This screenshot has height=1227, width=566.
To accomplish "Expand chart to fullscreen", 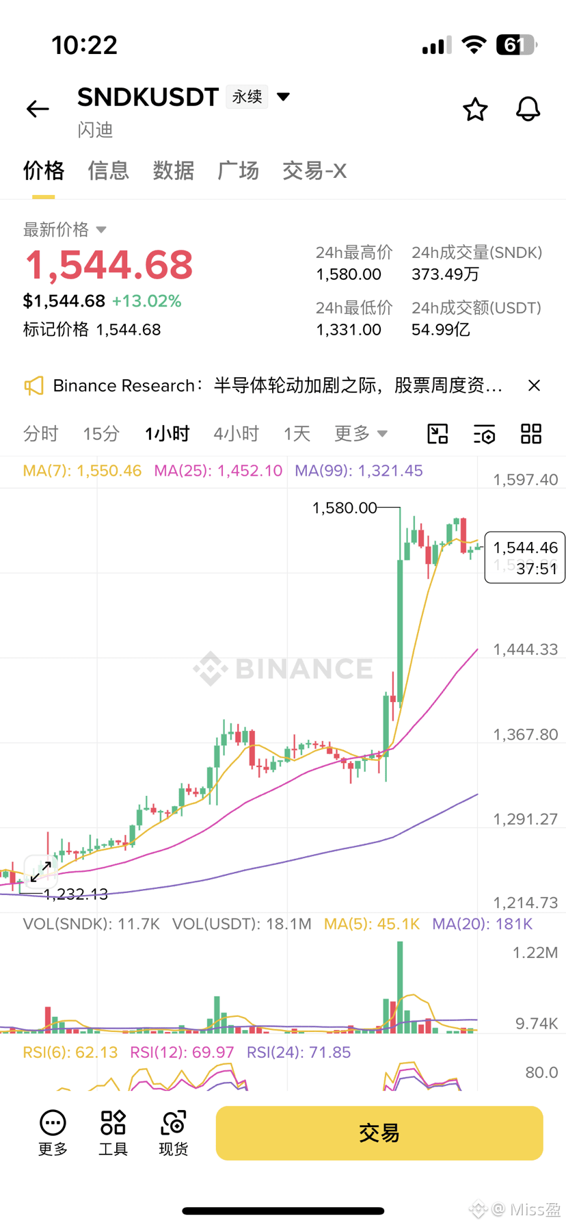I will pos(41,871).
